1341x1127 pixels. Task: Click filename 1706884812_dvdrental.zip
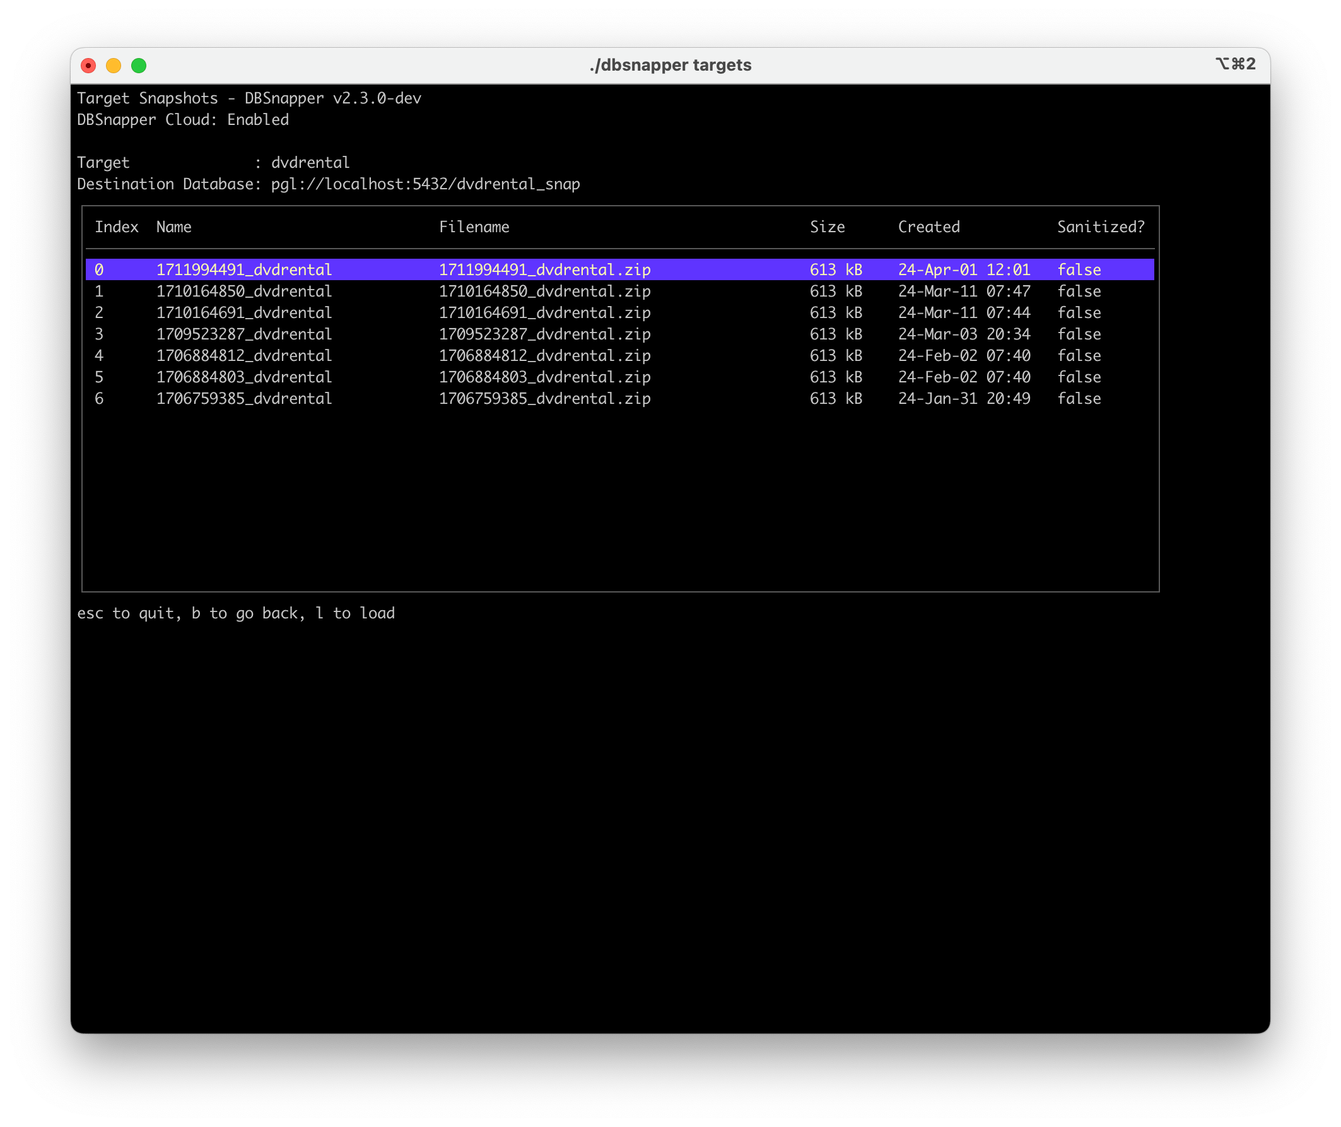(545, 355)
